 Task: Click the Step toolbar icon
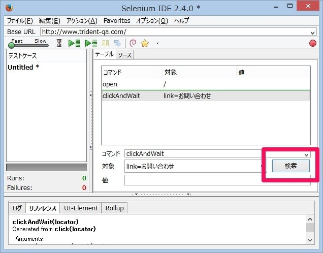[x=117, y=44]
